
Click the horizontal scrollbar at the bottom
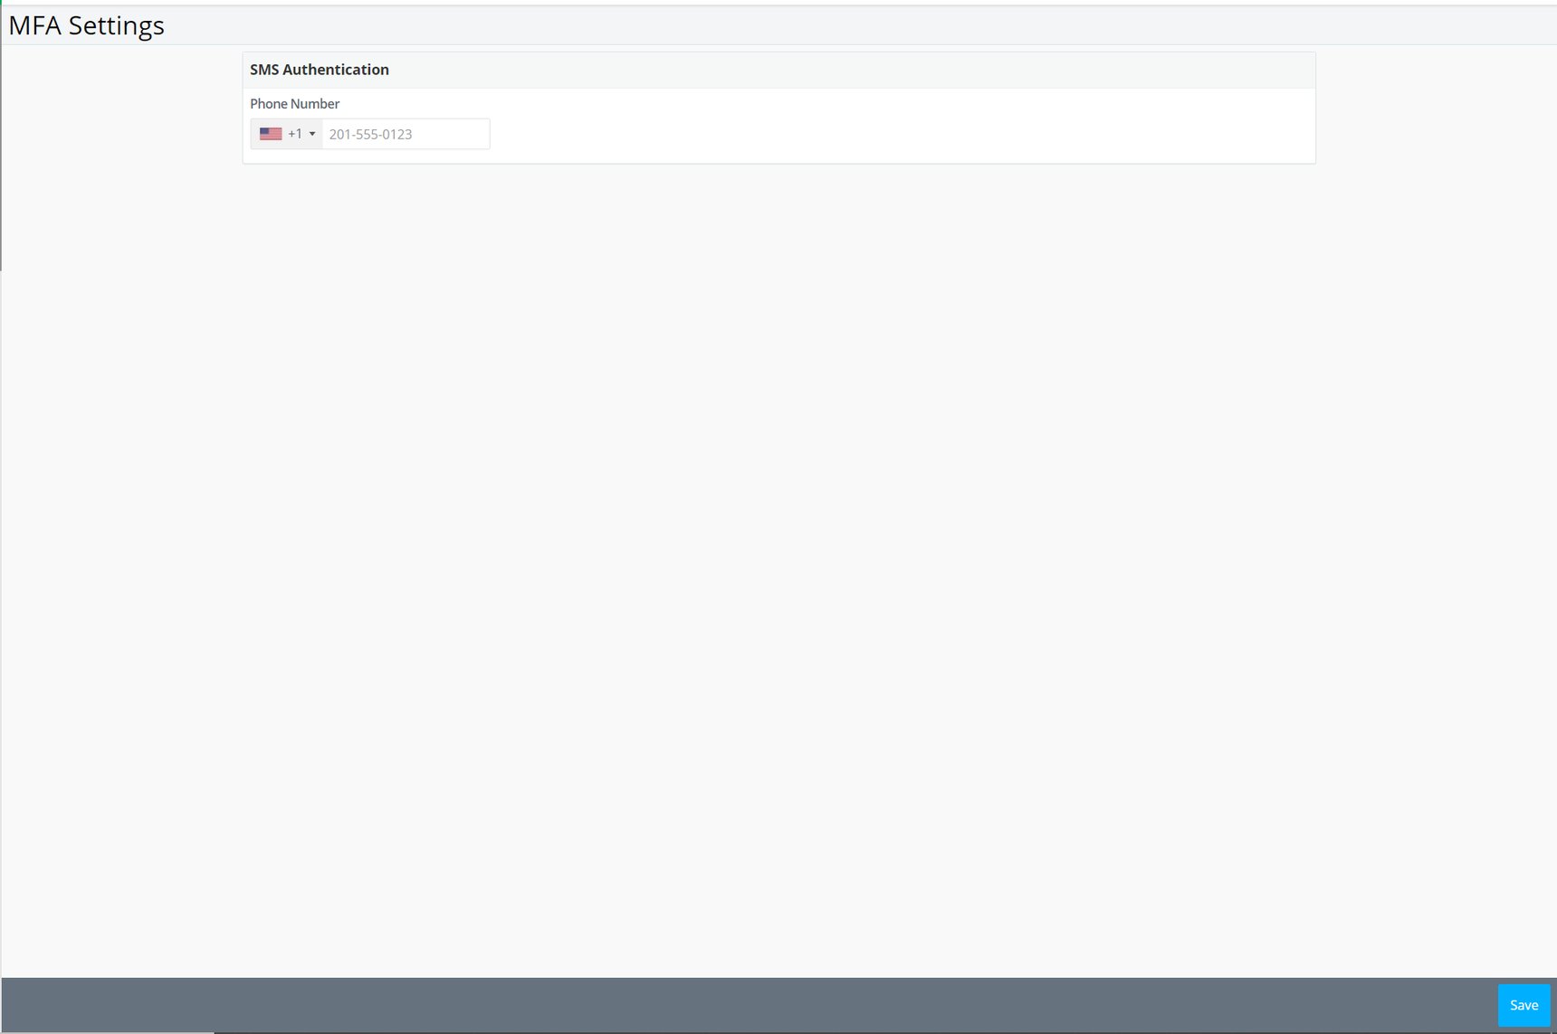[109, 1029]
